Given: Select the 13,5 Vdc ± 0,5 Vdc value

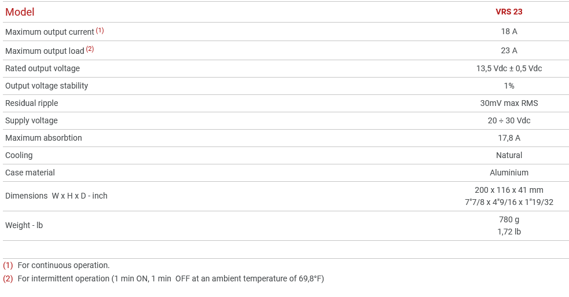Looking at the screenshot, I should [509, 68].
